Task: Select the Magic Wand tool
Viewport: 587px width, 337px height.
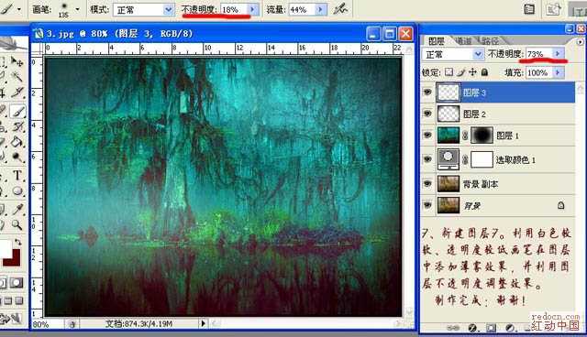Action: click(x=17, y=77)
